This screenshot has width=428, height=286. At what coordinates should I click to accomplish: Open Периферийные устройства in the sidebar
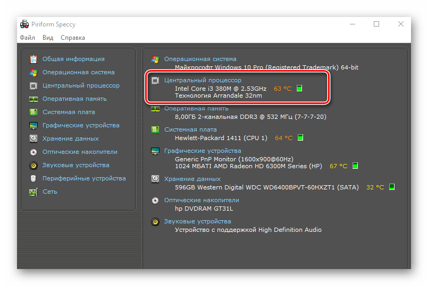coord(84,178)
